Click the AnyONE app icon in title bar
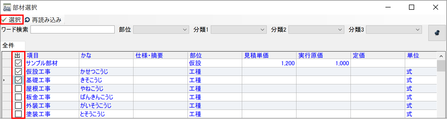Image resolution: width=447 pixels, height=119 pixels. tap(7, 8)
